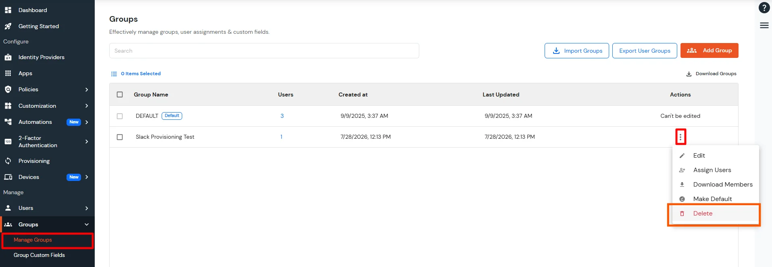Click the Assign Users person-plus icon
Viewport: 772px width, 267px height.
(682, 170)
